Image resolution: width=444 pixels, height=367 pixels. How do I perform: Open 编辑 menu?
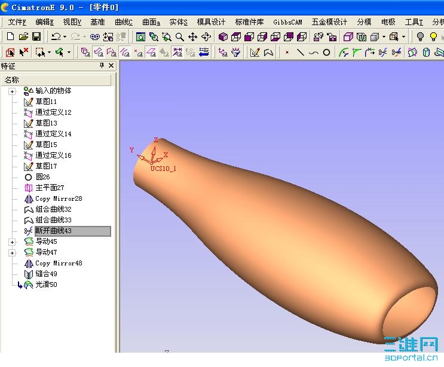[44, 22]
